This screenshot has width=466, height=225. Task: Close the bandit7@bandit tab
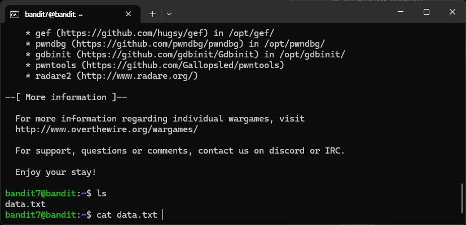[x=129, y=14]
